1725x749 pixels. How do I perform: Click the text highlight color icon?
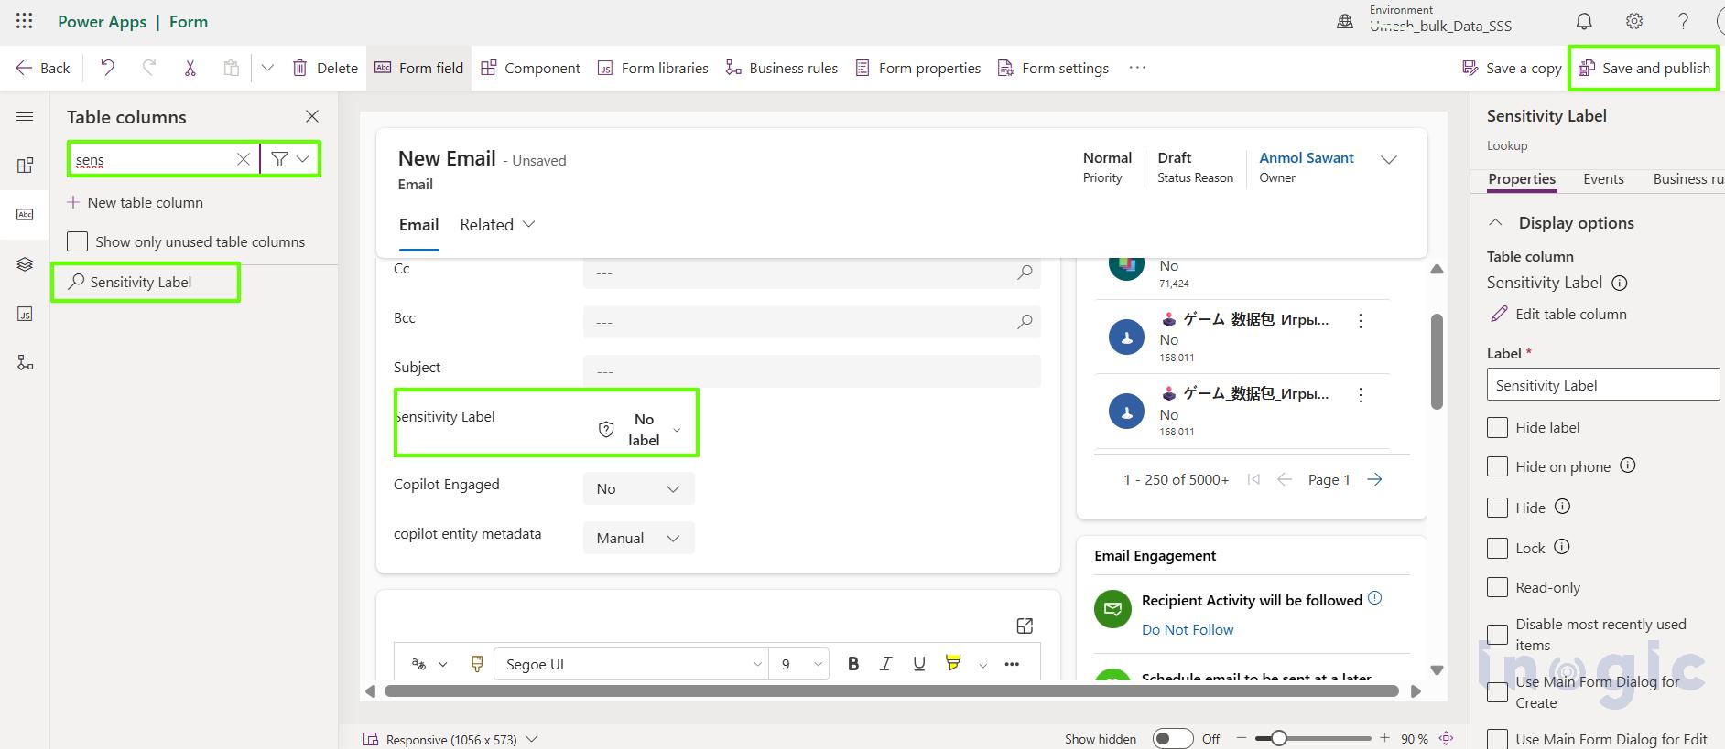953,663
